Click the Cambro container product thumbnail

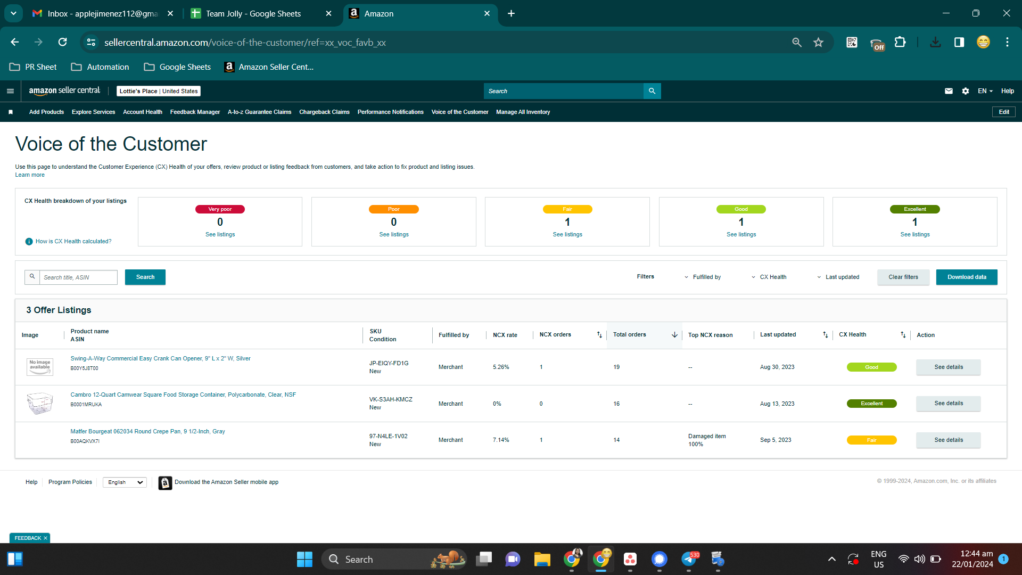[40, 404]
